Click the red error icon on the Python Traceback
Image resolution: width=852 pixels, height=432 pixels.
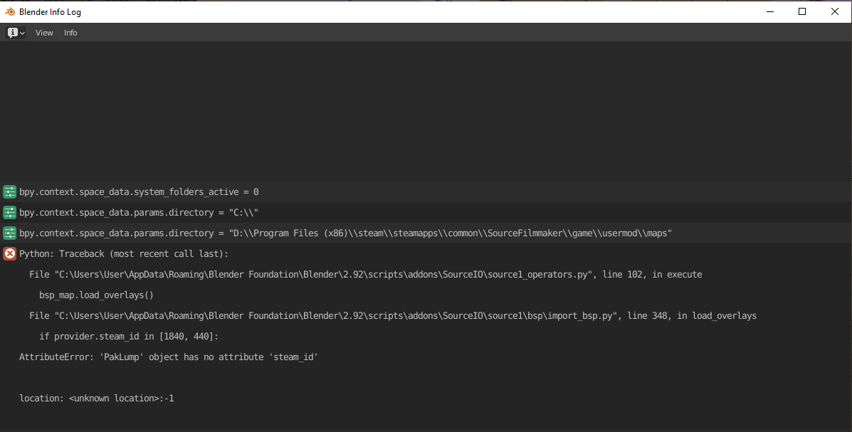click(x=9, y=253)
